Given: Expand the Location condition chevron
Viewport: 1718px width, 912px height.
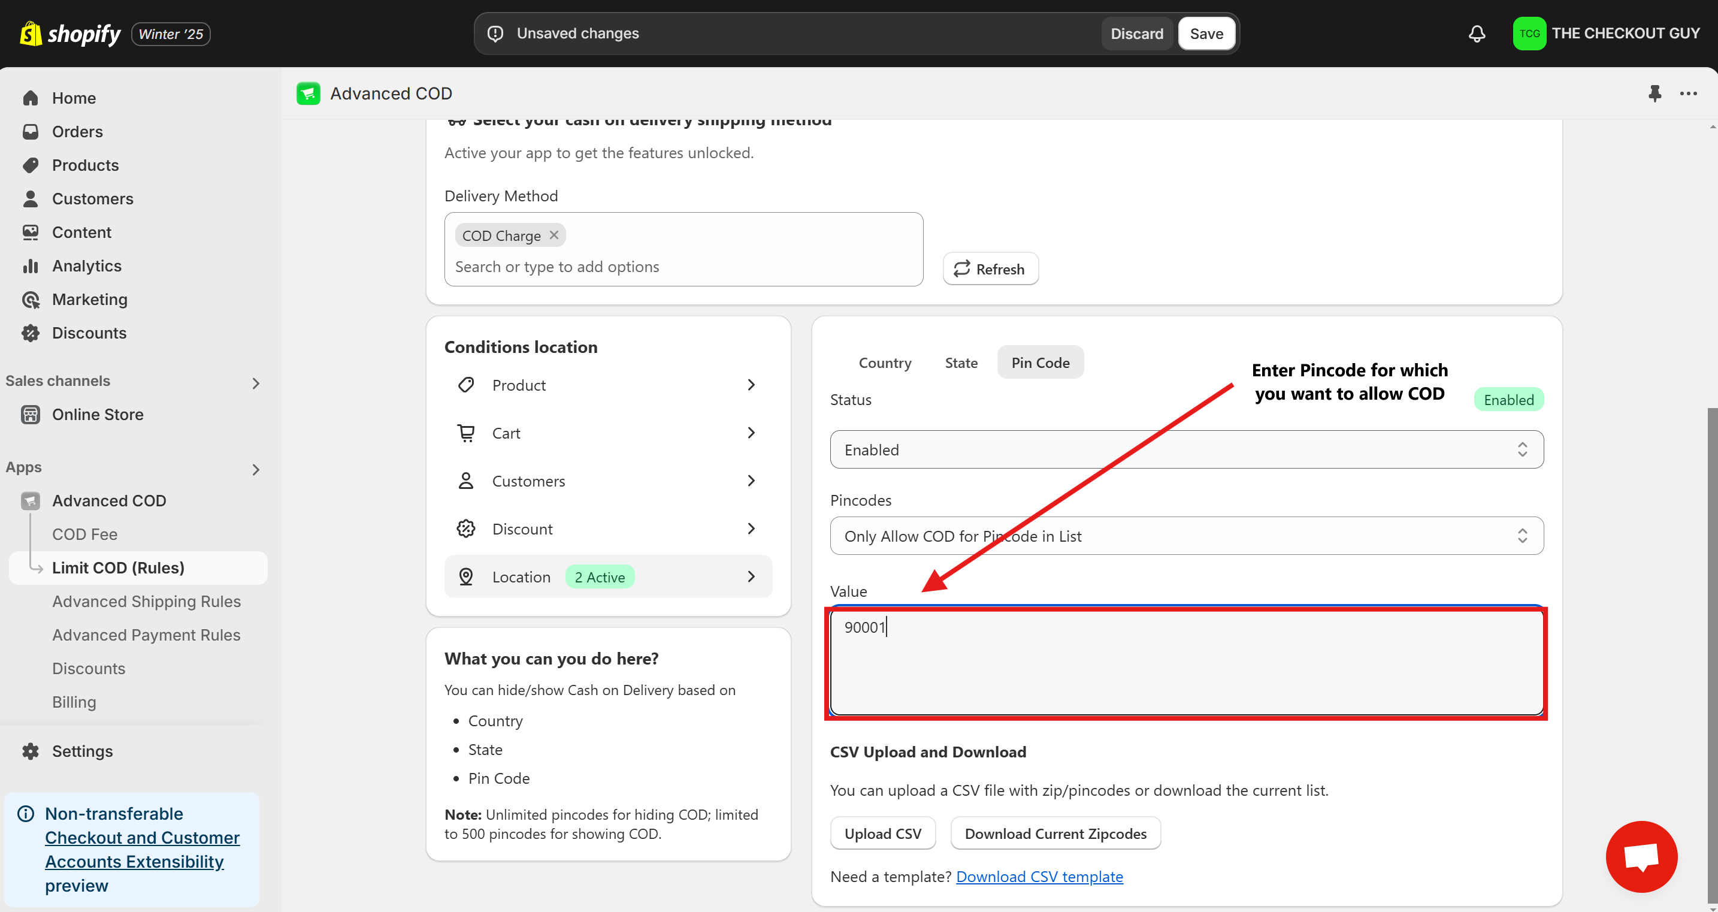Looking at the screenshot, I should [x=751, y=576].
